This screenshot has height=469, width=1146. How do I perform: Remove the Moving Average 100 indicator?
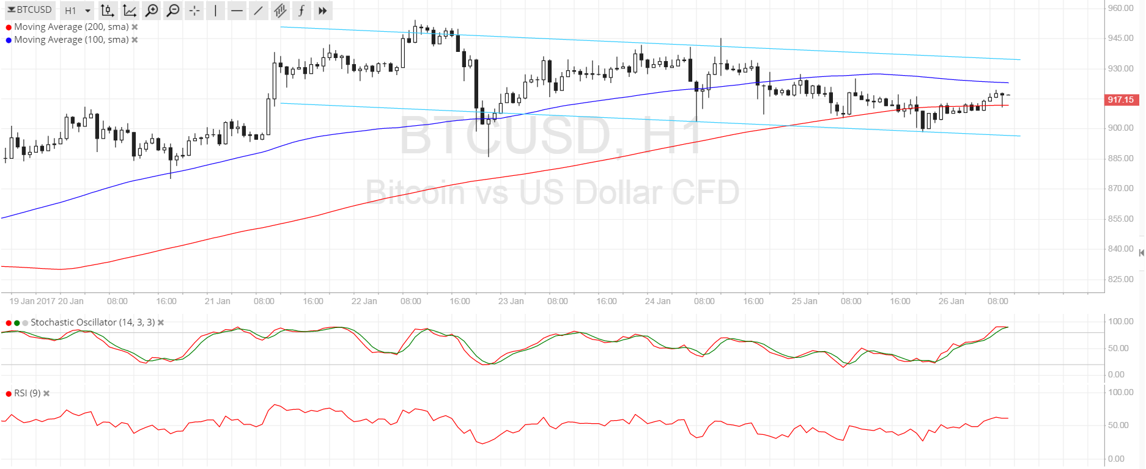(x=135, y=40)
